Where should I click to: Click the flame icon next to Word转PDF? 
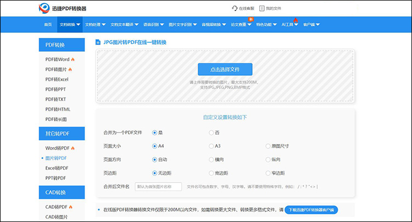coord(73,148)
